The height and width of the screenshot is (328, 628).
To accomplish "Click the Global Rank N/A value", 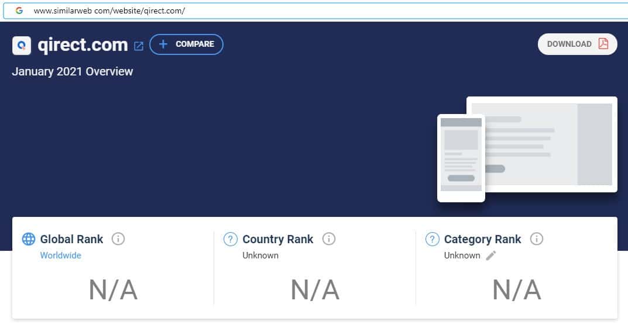I will pos(114,289).
